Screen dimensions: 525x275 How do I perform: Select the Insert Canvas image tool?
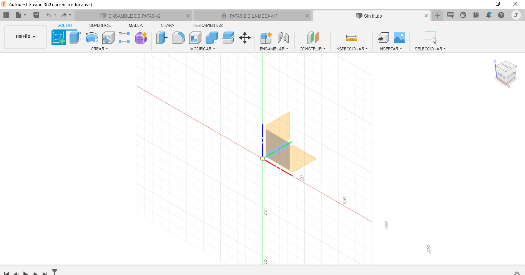pos(399,38)
